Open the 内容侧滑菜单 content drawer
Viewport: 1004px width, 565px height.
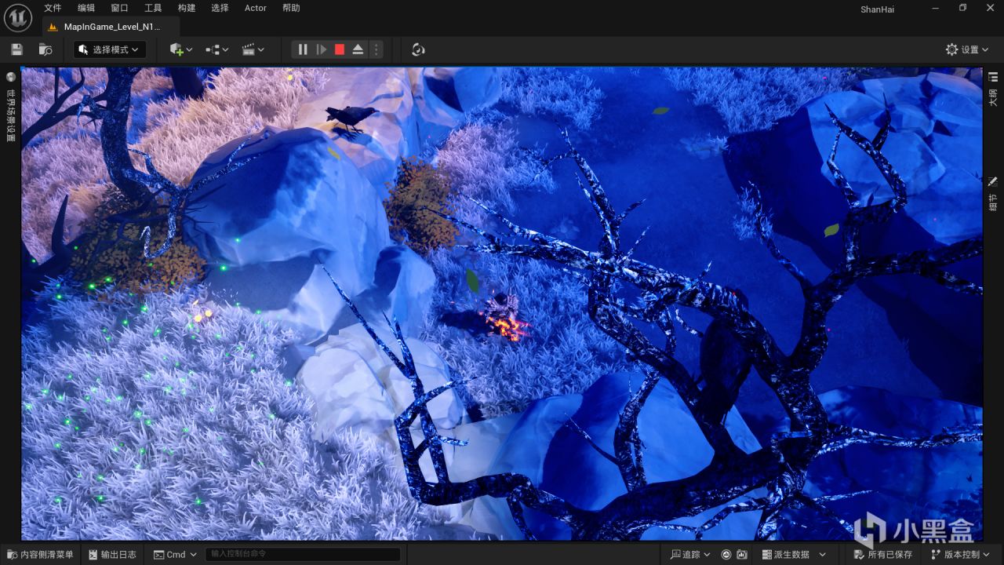(x=40, y=554)
